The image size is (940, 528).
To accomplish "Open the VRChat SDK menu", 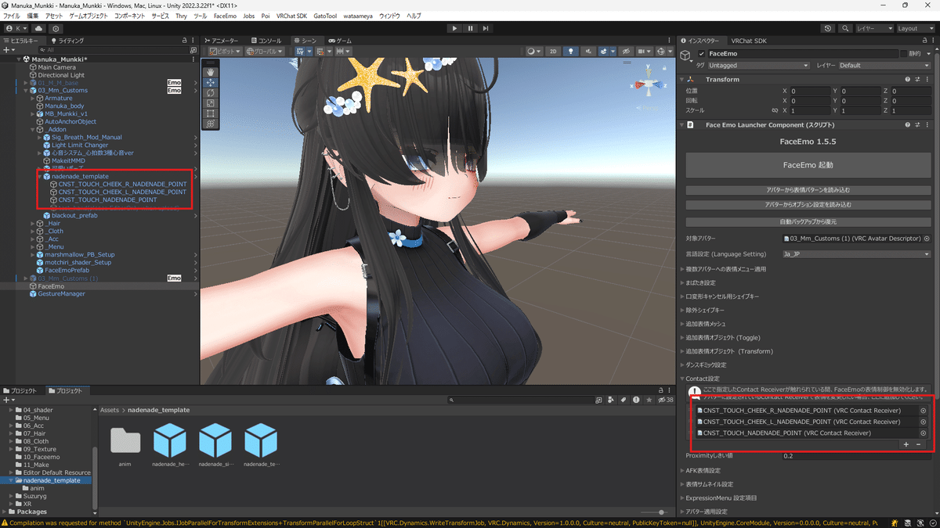I will click(291, 16).
